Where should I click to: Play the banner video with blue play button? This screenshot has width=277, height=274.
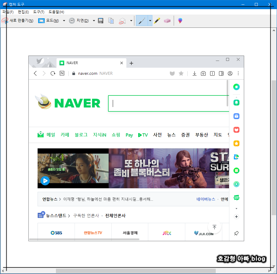[x=45, y=181]
